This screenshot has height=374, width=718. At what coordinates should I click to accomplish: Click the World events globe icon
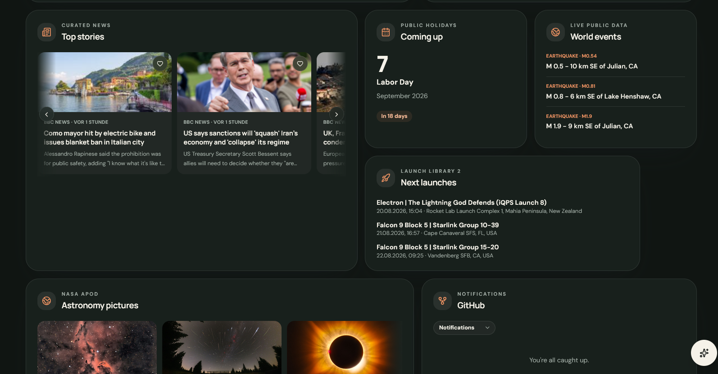coord(555,32)
